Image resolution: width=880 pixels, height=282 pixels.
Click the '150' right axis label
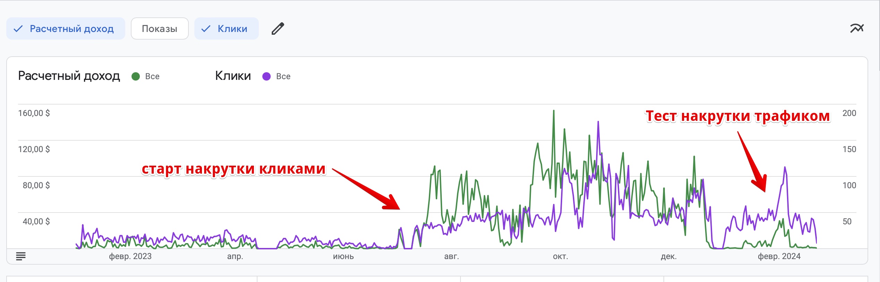pos(849,149)
